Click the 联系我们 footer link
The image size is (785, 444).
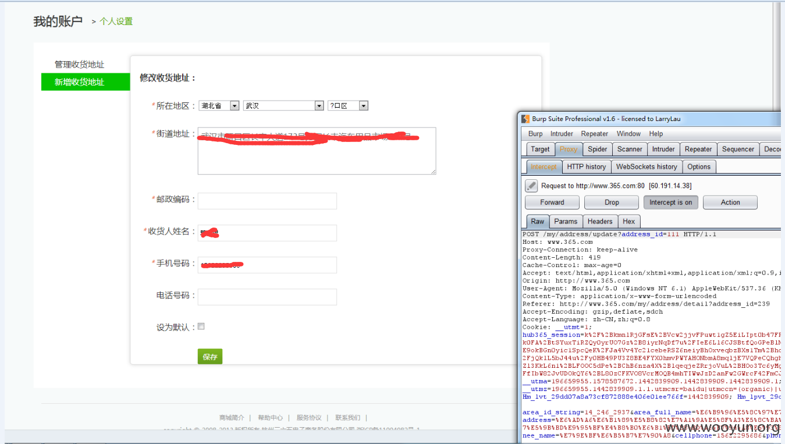pyautogui.click(x=347, y=417)
